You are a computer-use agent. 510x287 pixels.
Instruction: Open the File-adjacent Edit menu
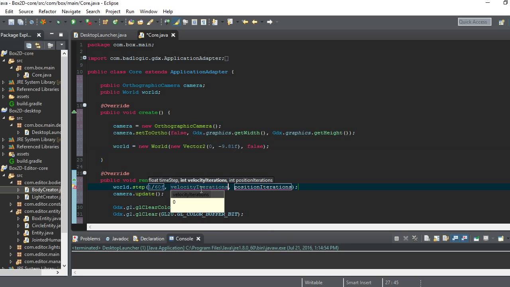9,12
